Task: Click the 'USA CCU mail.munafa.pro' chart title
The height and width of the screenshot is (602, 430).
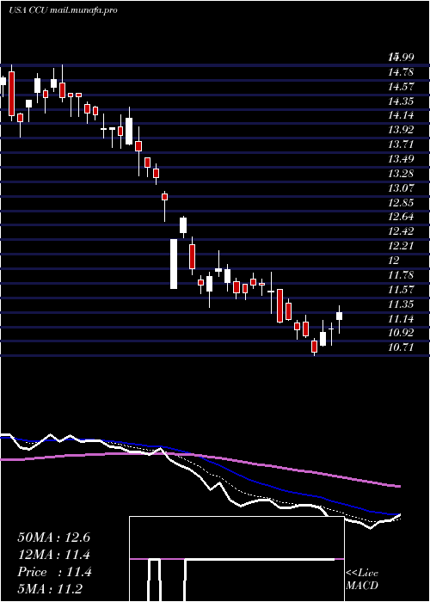Action: [x=63, y=10]
